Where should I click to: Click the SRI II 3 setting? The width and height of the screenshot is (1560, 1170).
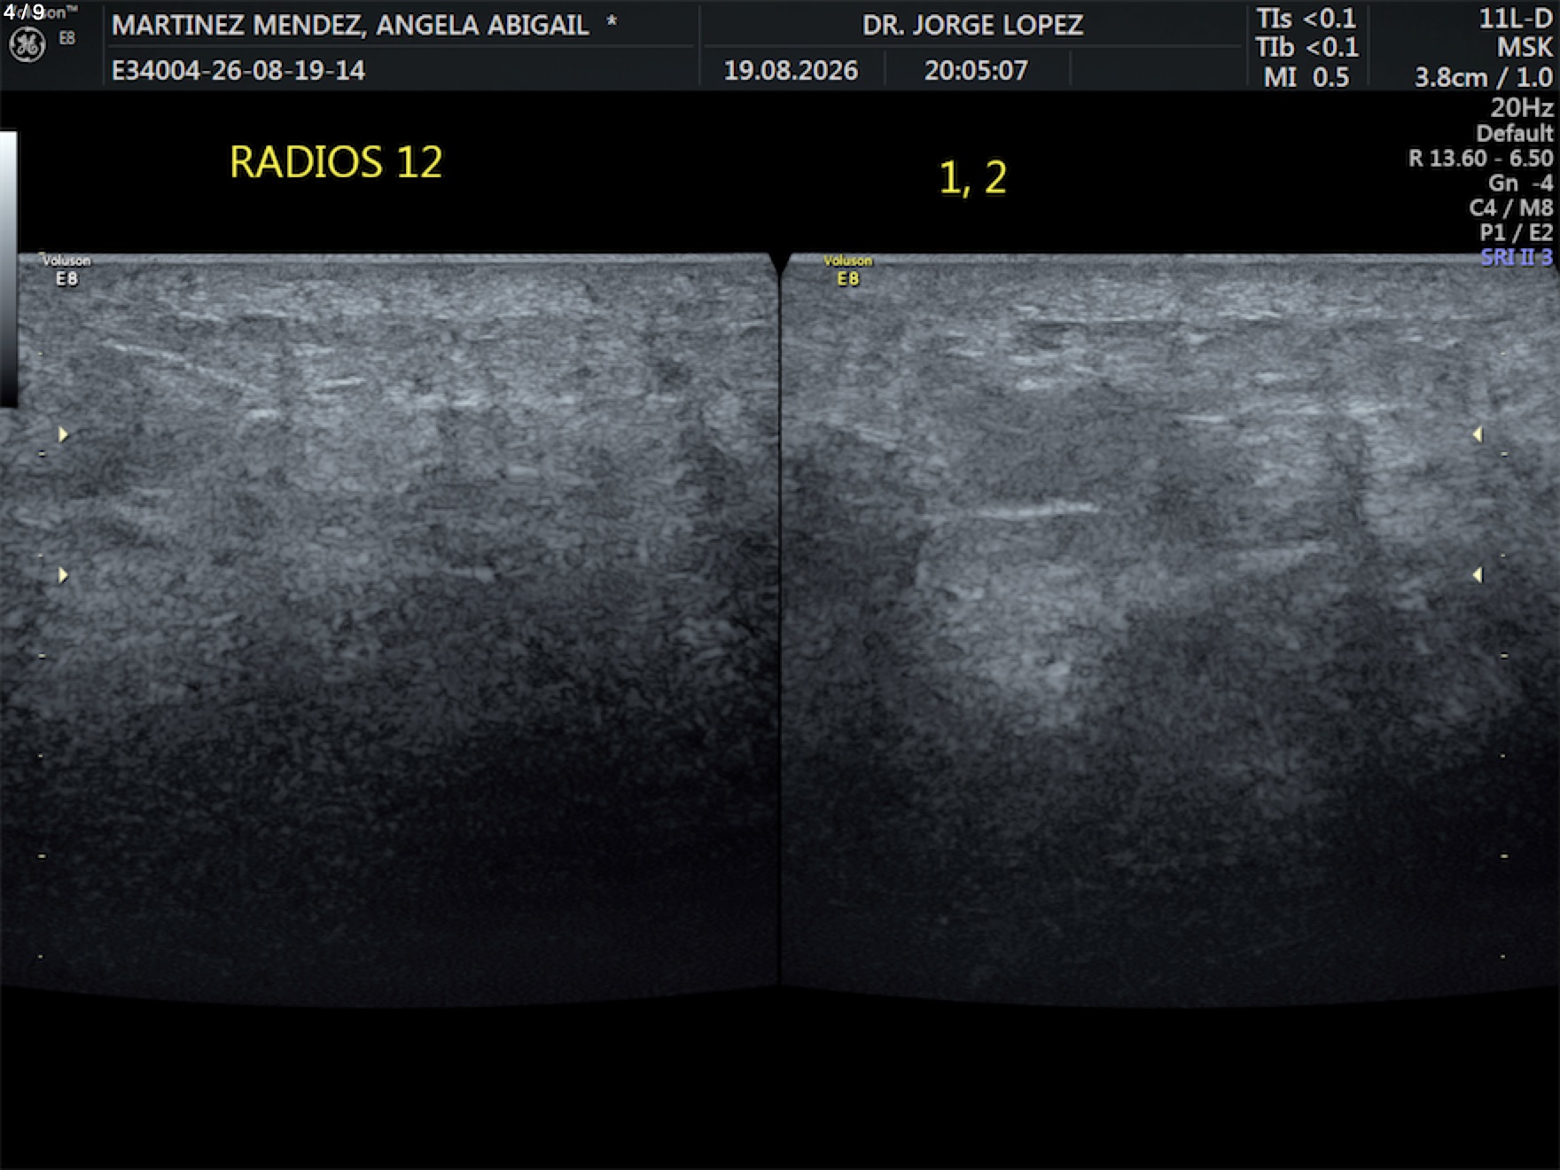(1517, 257)
